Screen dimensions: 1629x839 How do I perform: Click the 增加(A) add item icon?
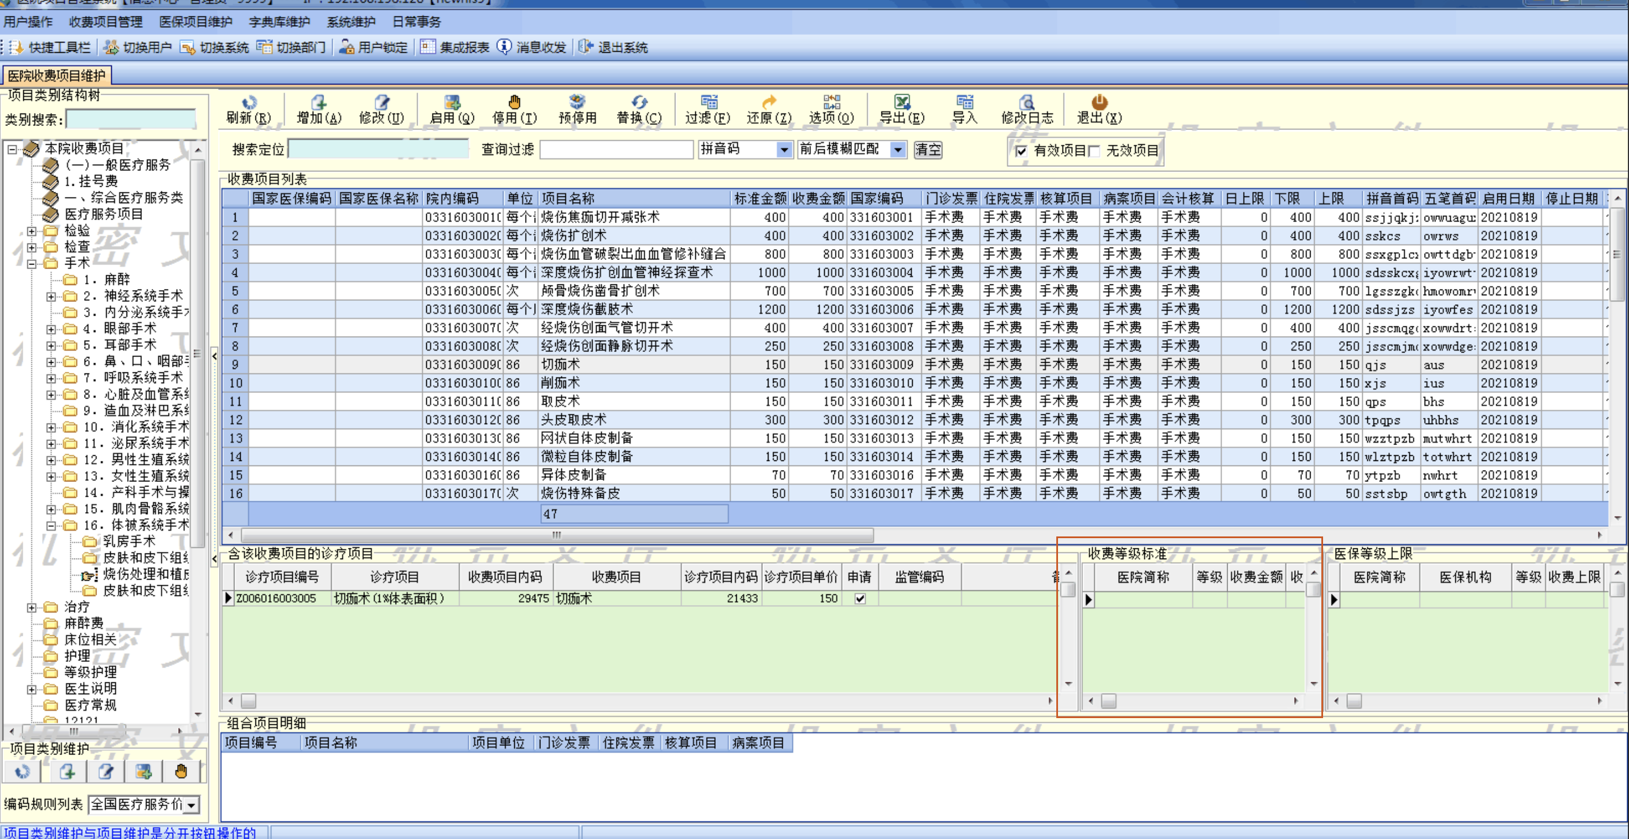click(x=319, y=102)
